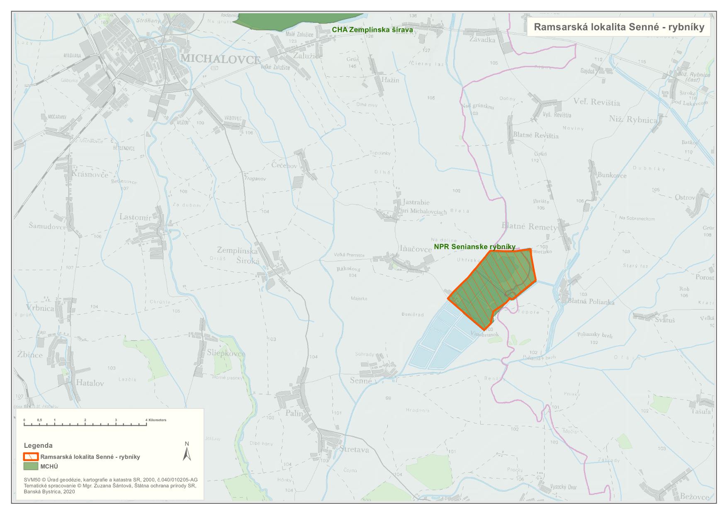Click the green MCHÚ legend swatch
The width and height of the screenshot is (727, 515).
pos(30,466)
